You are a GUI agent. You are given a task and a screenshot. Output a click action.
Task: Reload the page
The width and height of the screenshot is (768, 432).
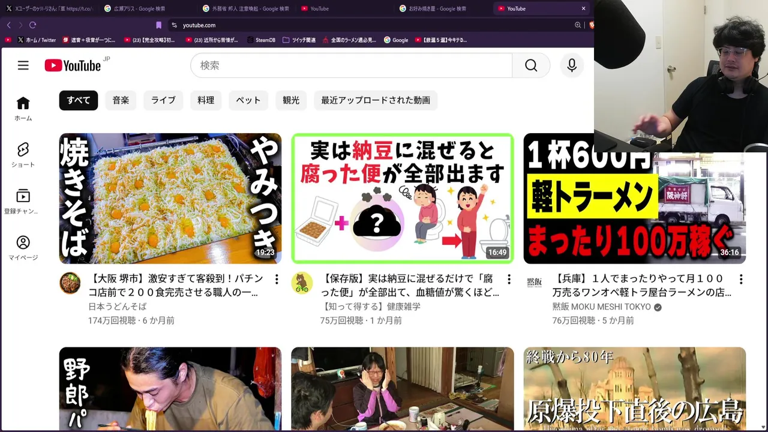click(32, 25)
